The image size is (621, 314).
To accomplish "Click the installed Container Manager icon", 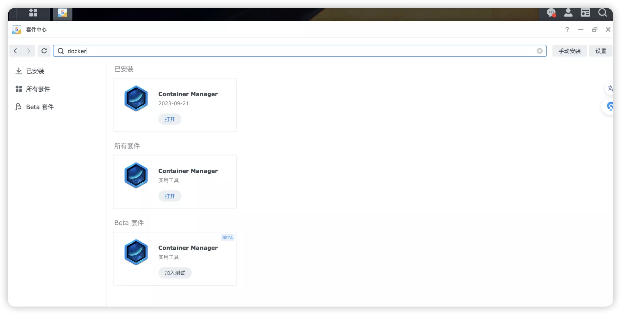I will click(x=136, y=98).
